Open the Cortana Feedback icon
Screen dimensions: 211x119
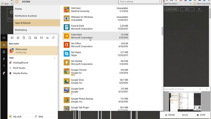pyautogui.click(x=4, y=73)
